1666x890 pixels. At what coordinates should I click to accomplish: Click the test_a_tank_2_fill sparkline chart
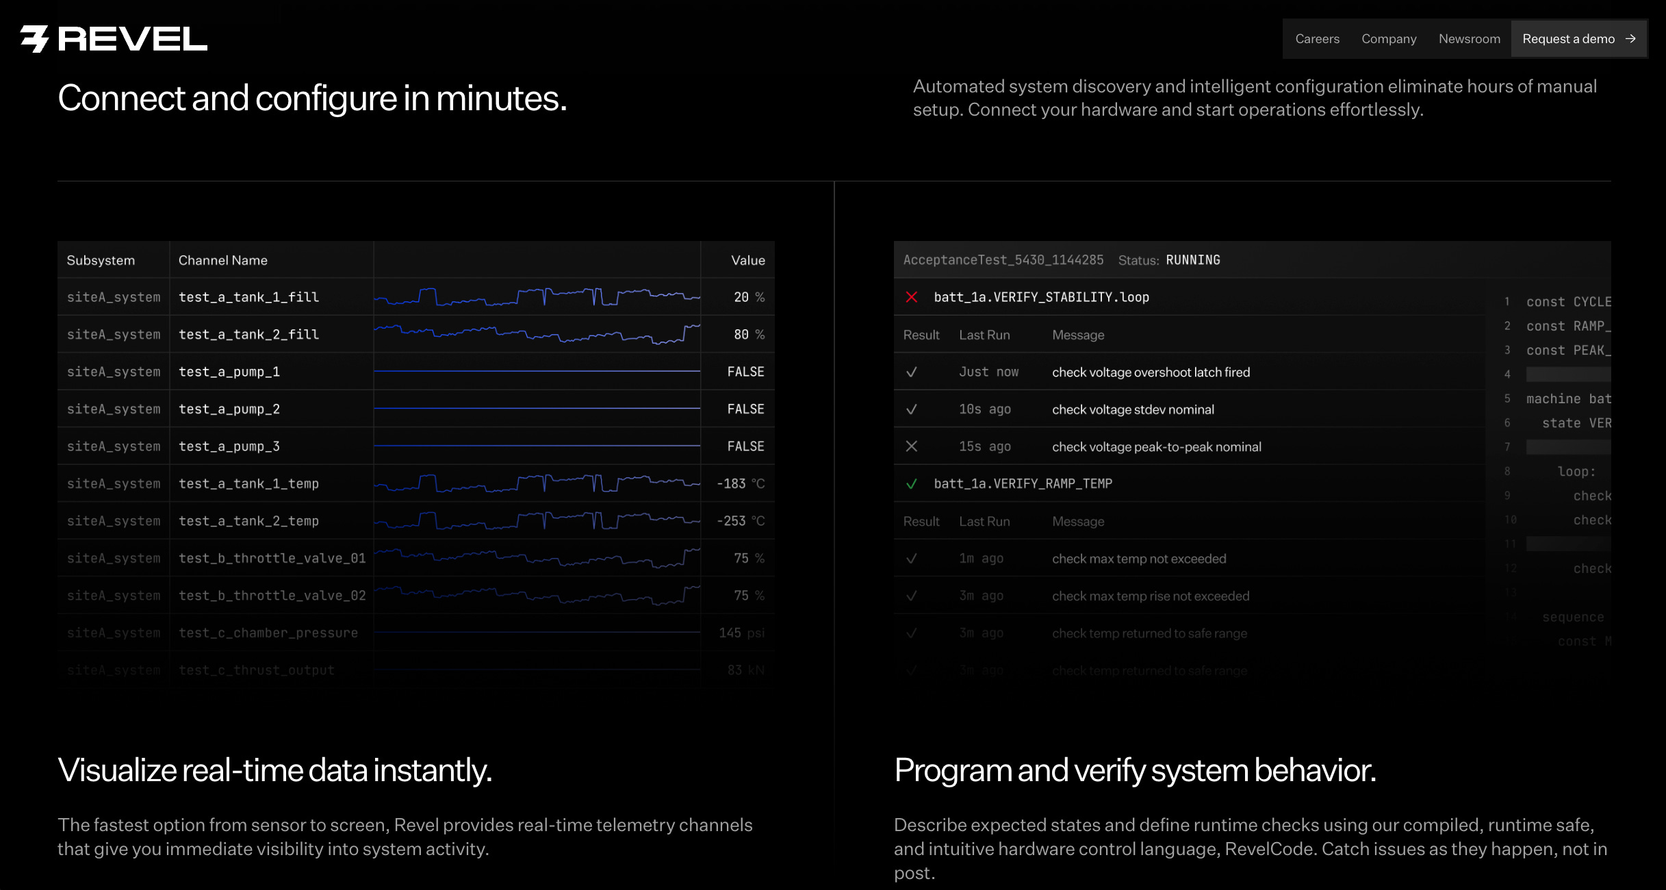[x=537, y=334]
